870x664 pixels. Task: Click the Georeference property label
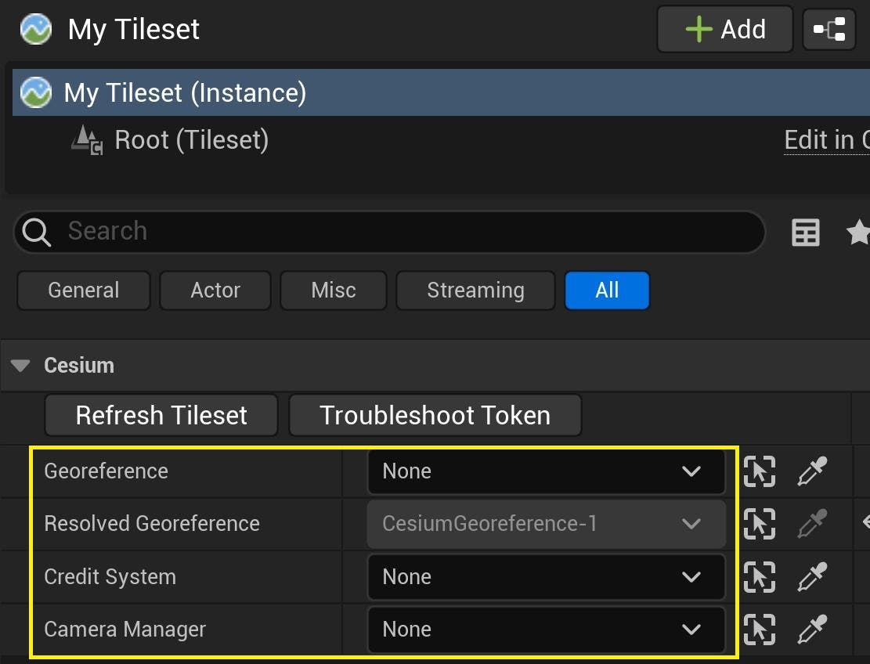click(106, 471)
